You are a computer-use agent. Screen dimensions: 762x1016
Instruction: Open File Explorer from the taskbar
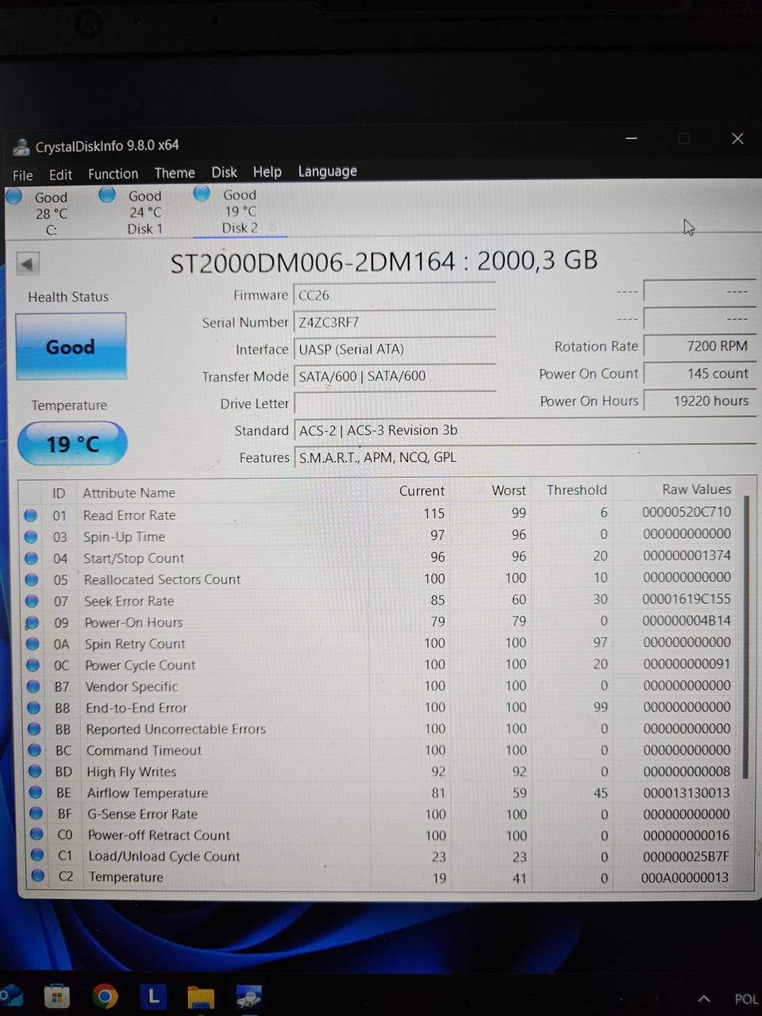pos(201,997)
